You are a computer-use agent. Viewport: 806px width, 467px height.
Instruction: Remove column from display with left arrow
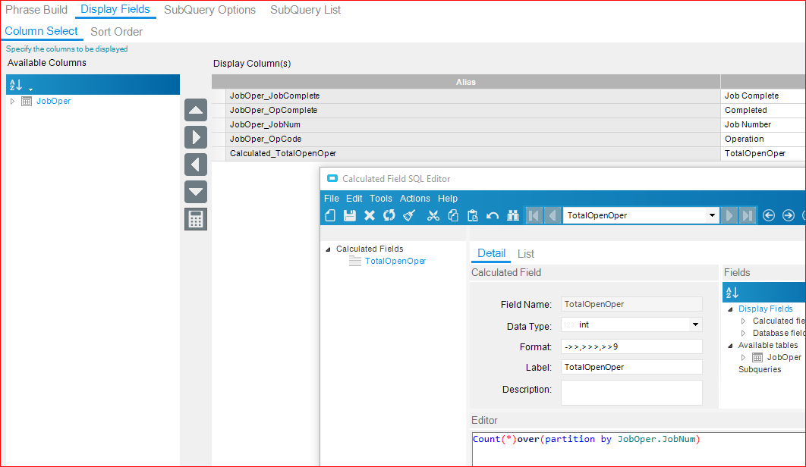196,165
